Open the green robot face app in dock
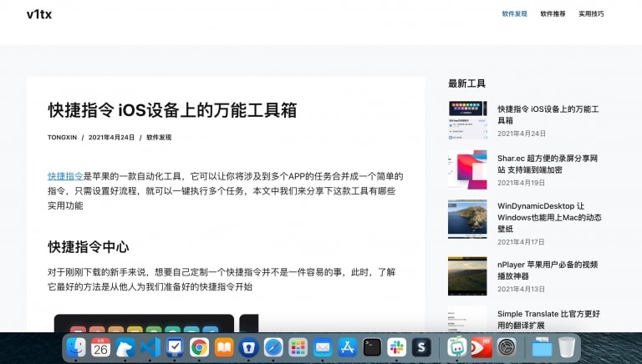Screen dimensions: 642x364 pos(457,347)
